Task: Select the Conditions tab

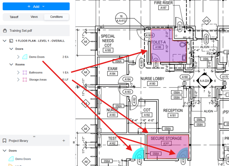Action: [x=56, y=17]
